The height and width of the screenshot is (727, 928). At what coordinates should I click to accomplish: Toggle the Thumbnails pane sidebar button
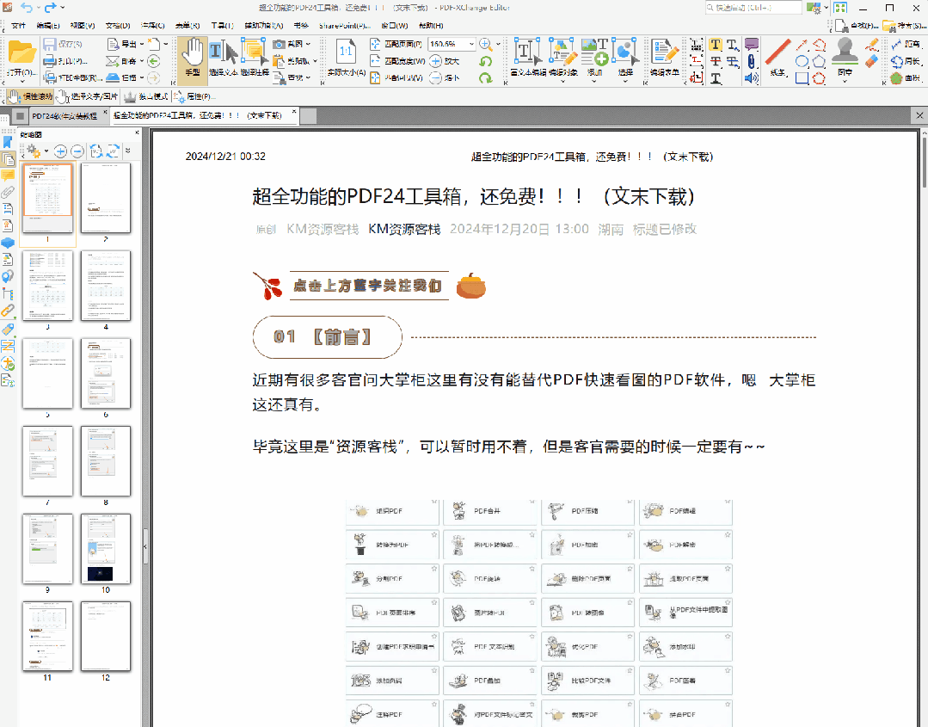pos(8,158)
